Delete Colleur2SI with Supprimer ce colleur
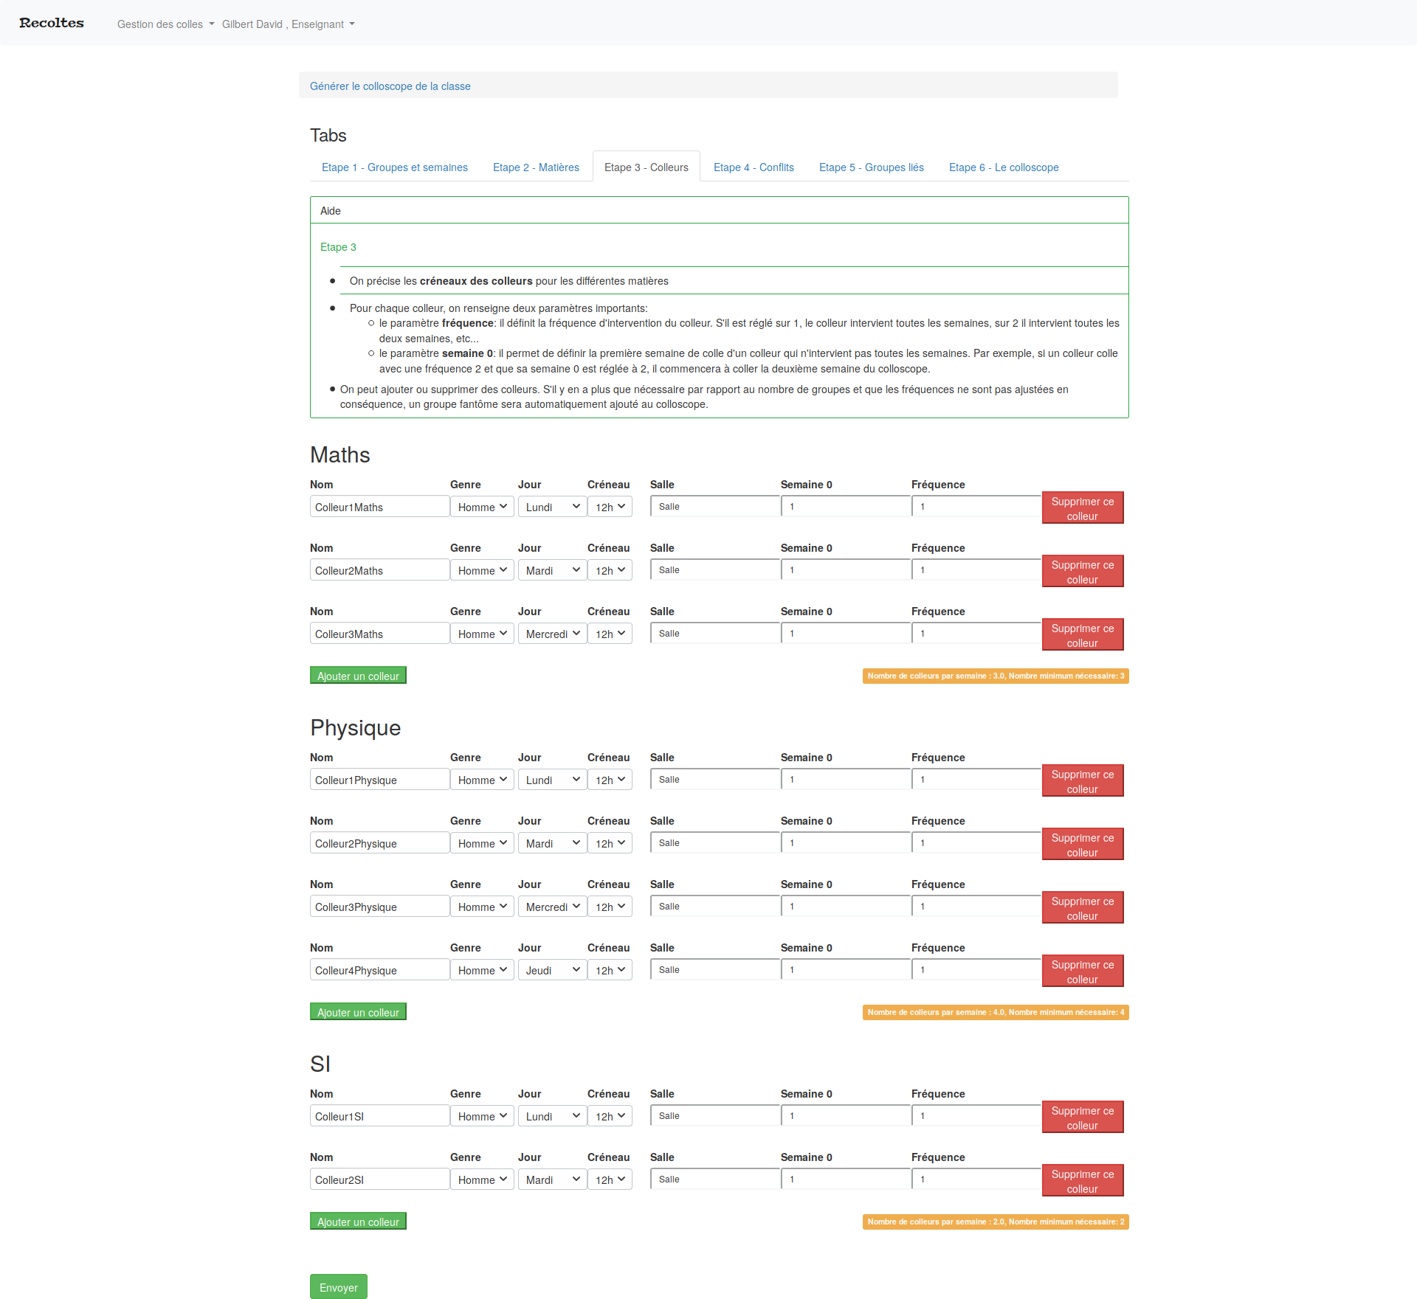The image size is (1417, 1299). [x=1083, y=1180]
